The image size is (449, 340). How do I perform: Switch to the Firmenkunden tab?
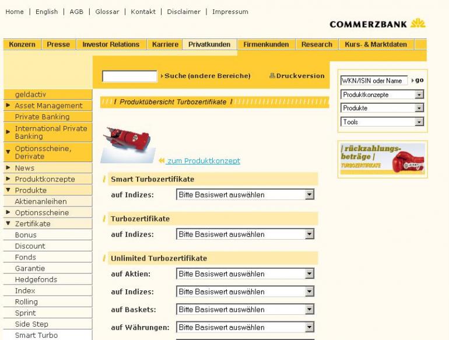click(266, 44)
